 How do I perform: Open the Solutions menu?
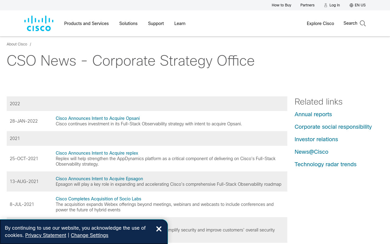(128, 23)
